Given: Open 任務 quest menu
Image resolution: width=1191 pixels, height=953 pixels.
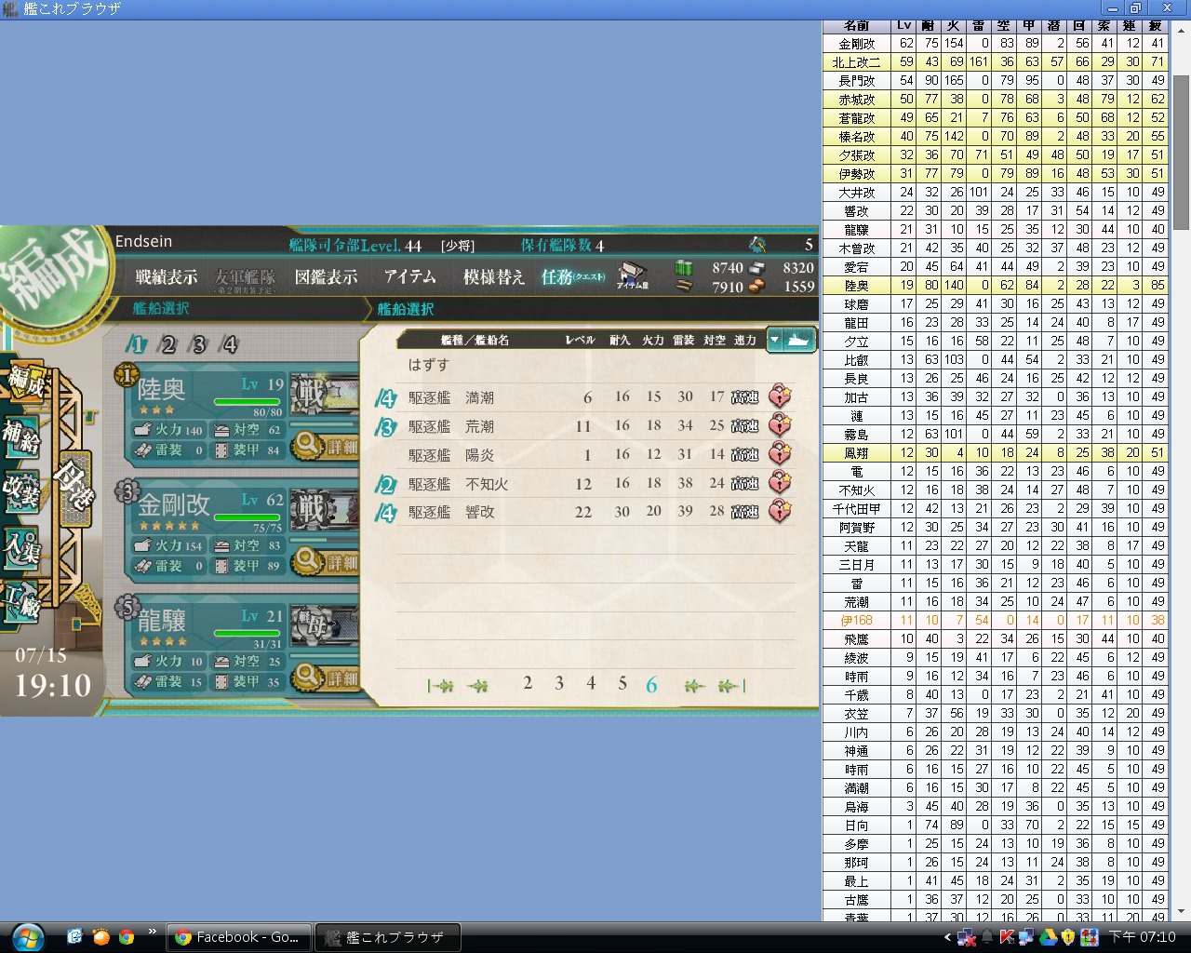Looking at the screenshot, I should click(x=573, y=276).
